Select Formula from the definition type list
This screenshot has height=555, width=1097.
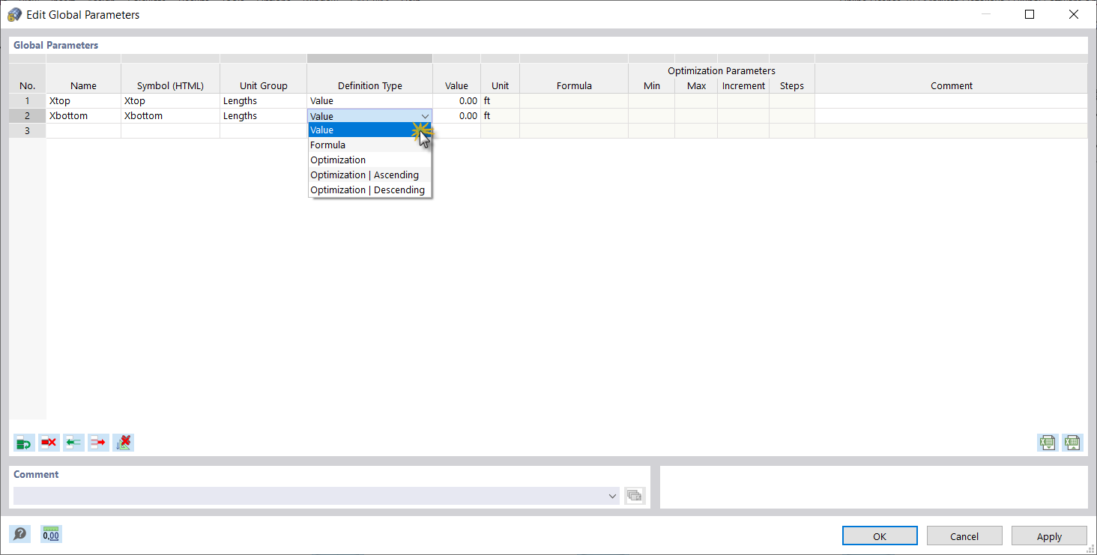327,145
